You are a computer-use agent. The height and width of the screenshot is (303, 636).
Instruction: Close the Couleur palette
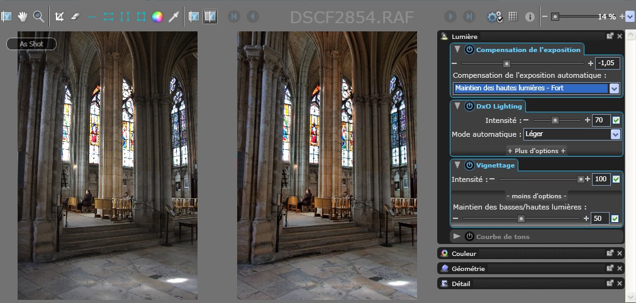[620, 253]
